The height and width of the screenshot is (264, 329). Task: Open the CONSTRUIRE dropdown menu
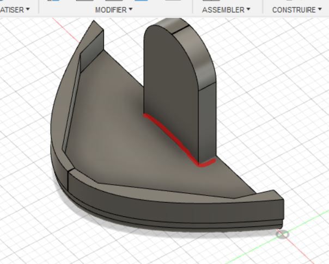pyautogui.click(x=297, y=10)
